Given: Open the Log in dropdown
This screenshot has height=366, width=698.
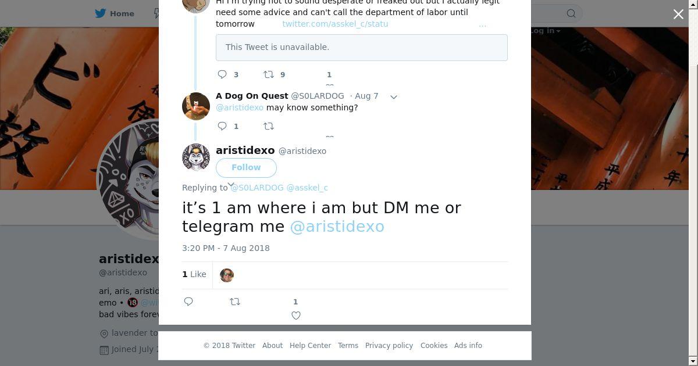Looking at the screenshot, I should (x=545, y=31).
